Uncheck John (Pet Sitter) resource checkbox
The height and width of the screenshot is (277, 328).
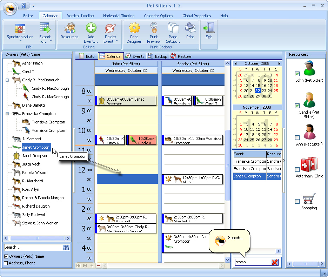tap(297, 74)
